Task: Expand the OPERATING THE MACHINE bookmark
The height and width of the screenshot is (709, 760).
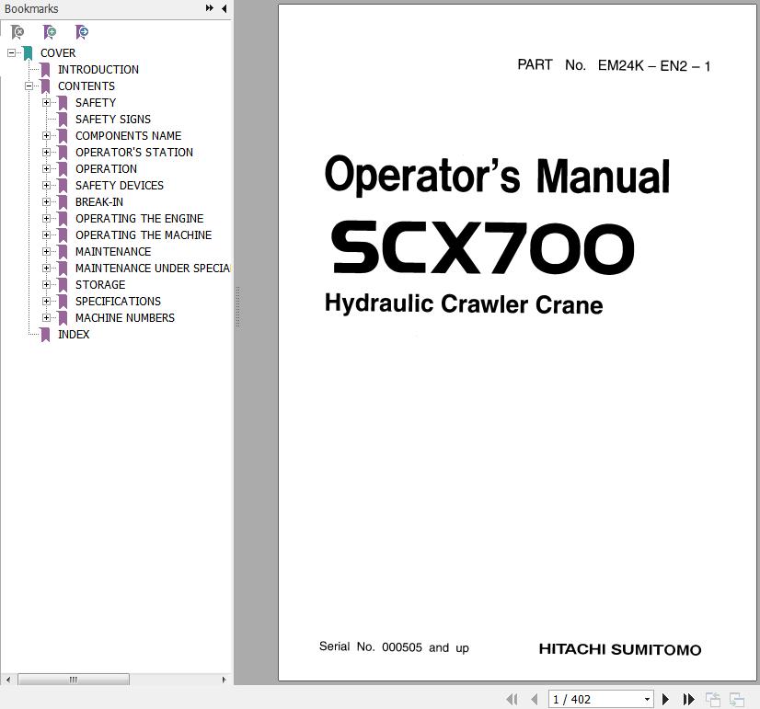Action: 47,234
